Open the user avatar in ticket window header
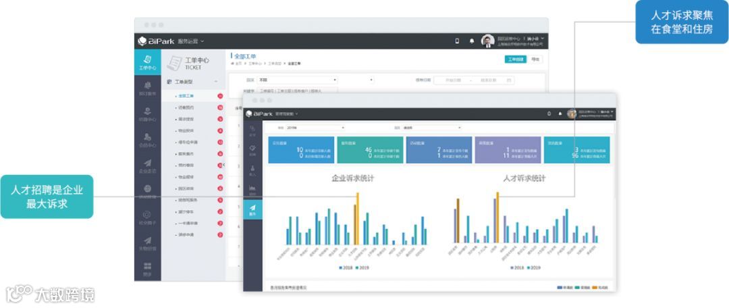The image size is (729, 308). (488, 41)
